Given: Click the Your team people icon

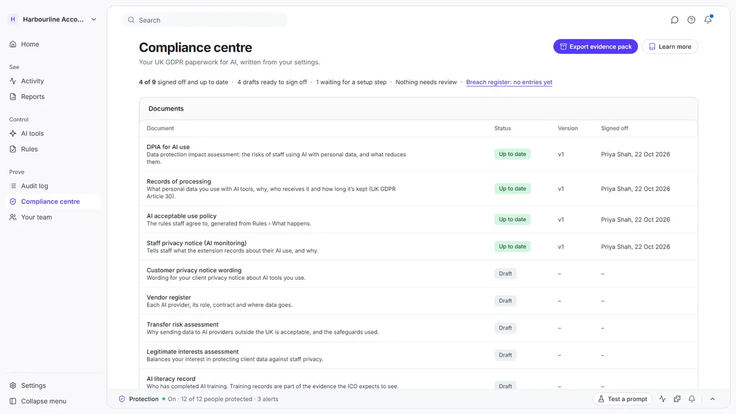Looking at the screenshot, I should (13, 217).
